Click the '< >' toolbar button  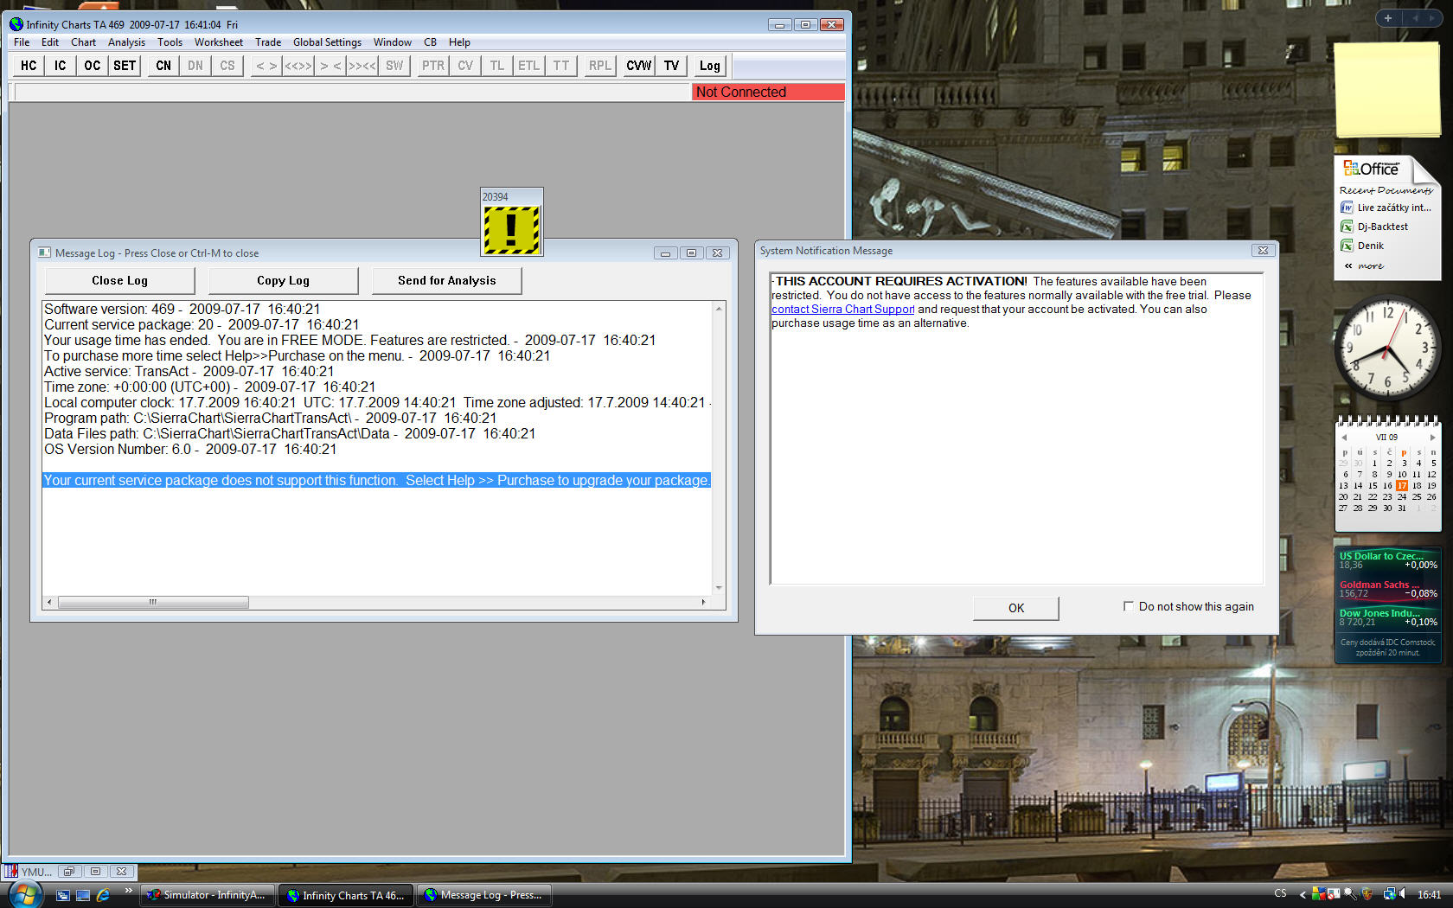pos(266,66)
